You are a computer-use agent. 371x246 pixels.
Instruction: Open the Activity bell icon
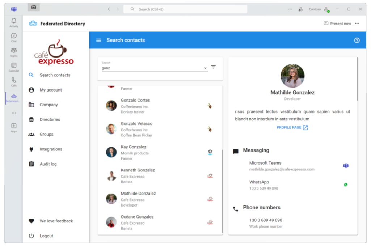pos(13,22)
